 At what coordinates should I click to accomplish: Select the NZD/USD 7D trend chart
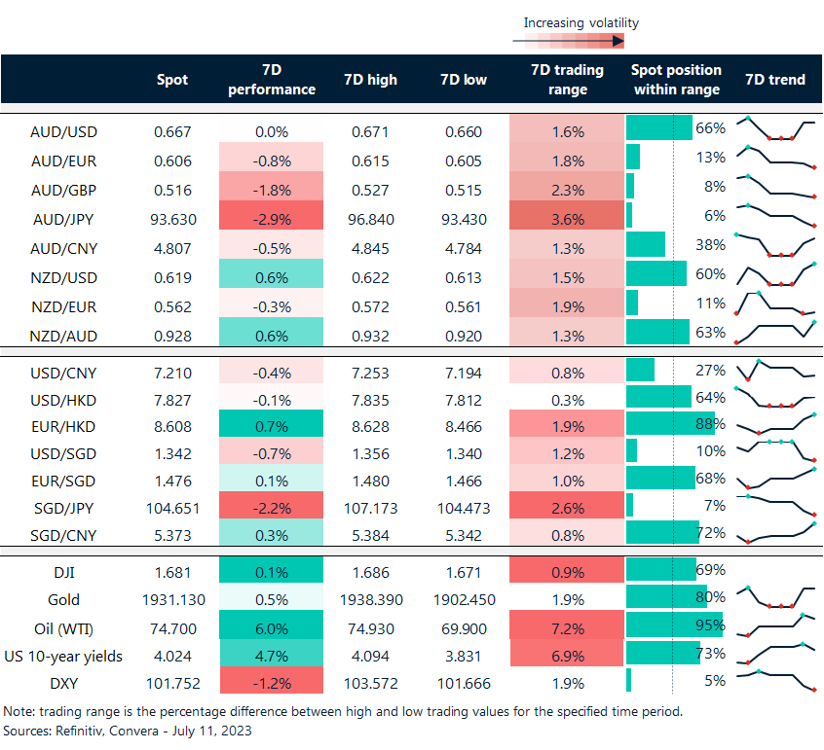775,274
